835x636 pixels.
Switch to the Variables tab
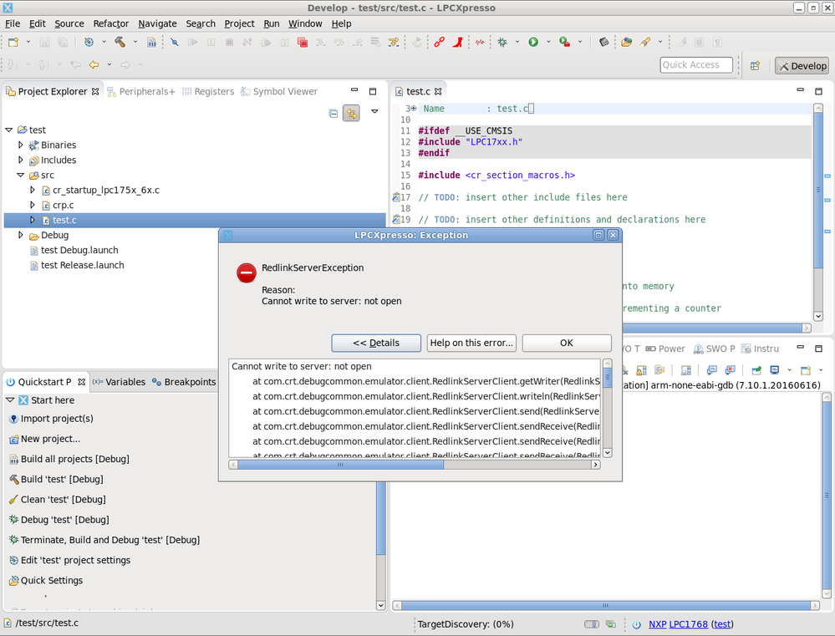pos(119,382)
